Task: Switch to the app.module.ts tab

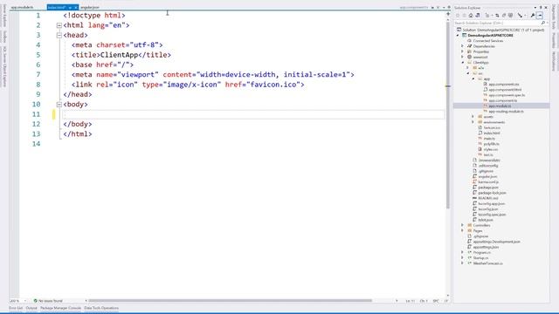Action: point(22,8)
